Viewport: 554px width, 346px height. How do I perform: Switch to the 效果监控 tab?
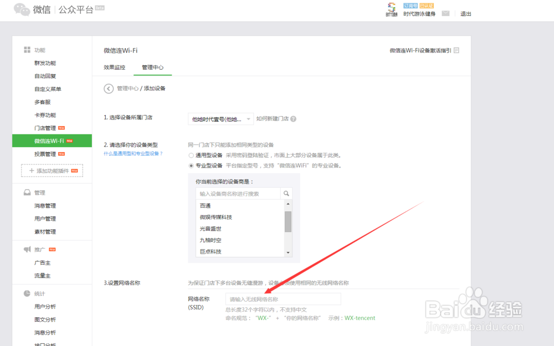[115, 68]
